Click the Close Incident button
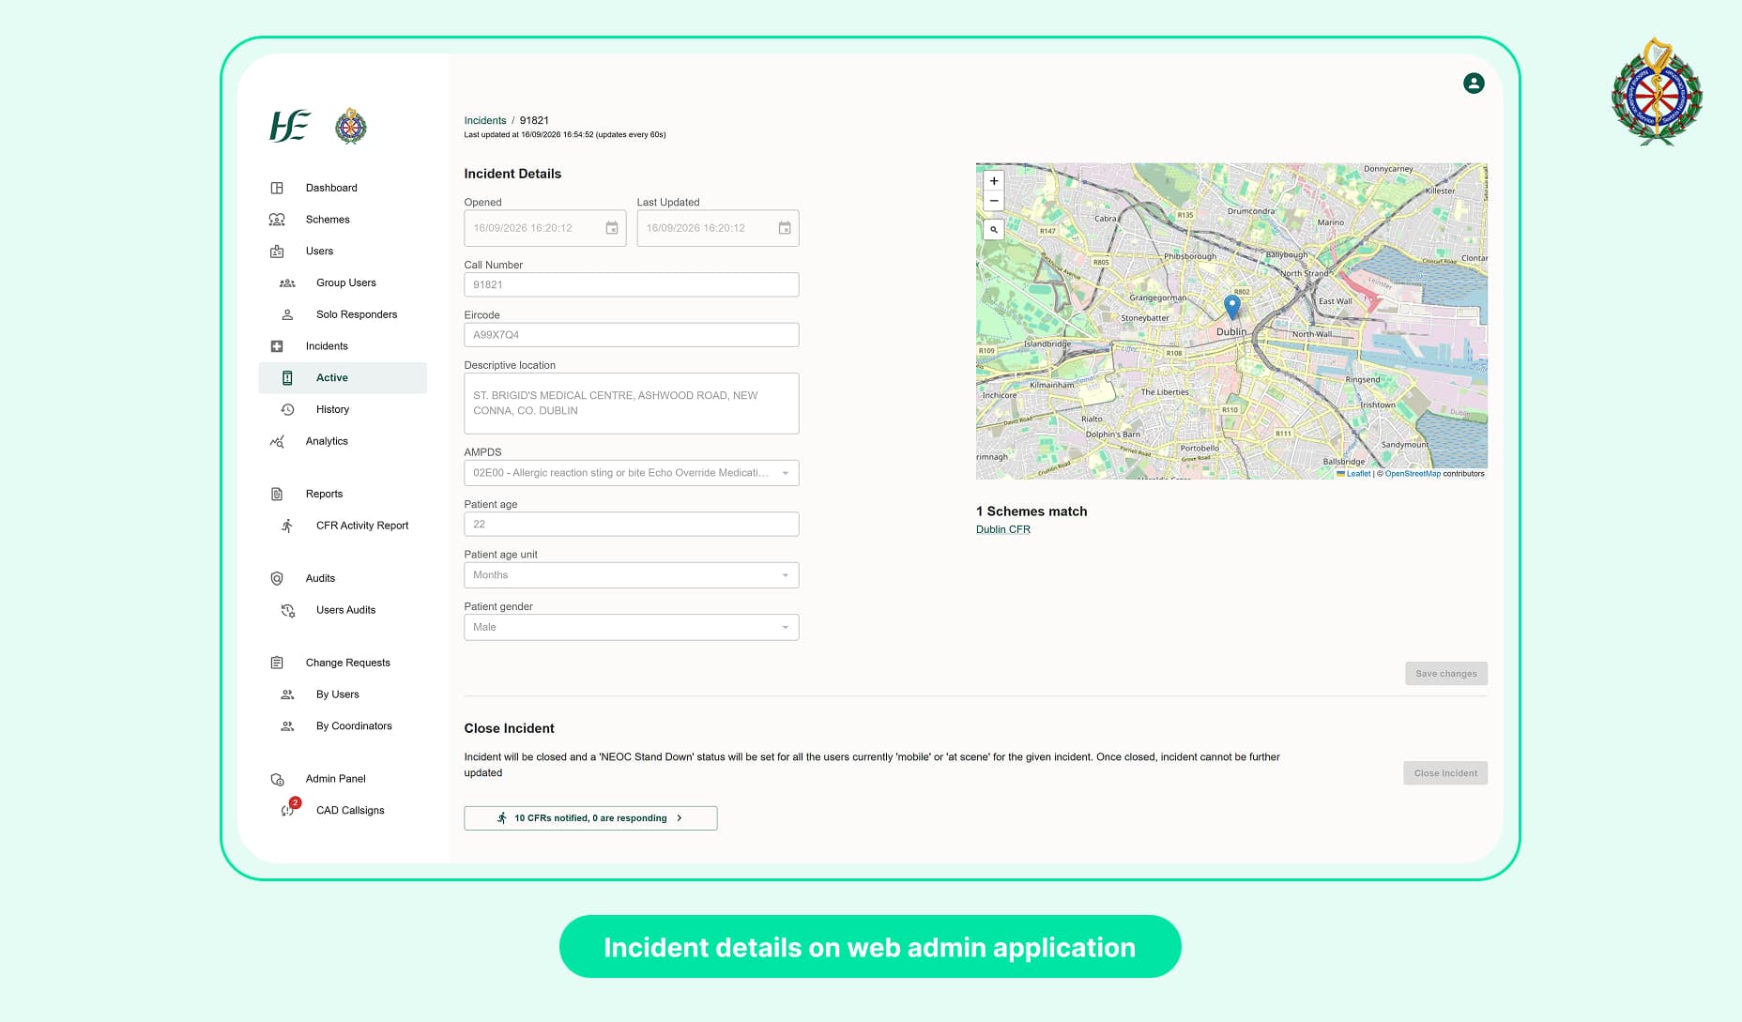The height and width of the screenshot is (1022, 1742). [1445, 773]
